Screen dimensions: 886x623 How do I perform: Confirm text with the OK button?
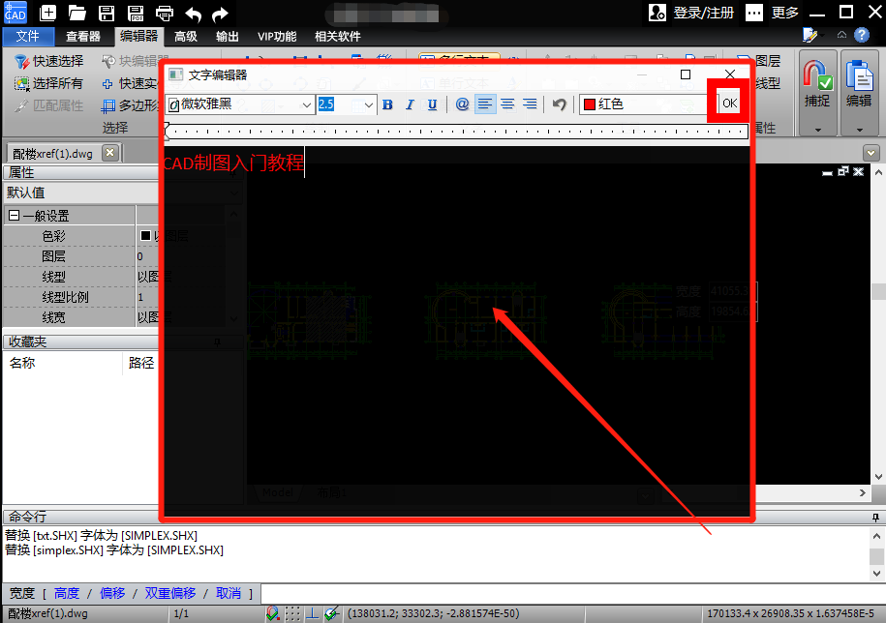coord(729,104)
